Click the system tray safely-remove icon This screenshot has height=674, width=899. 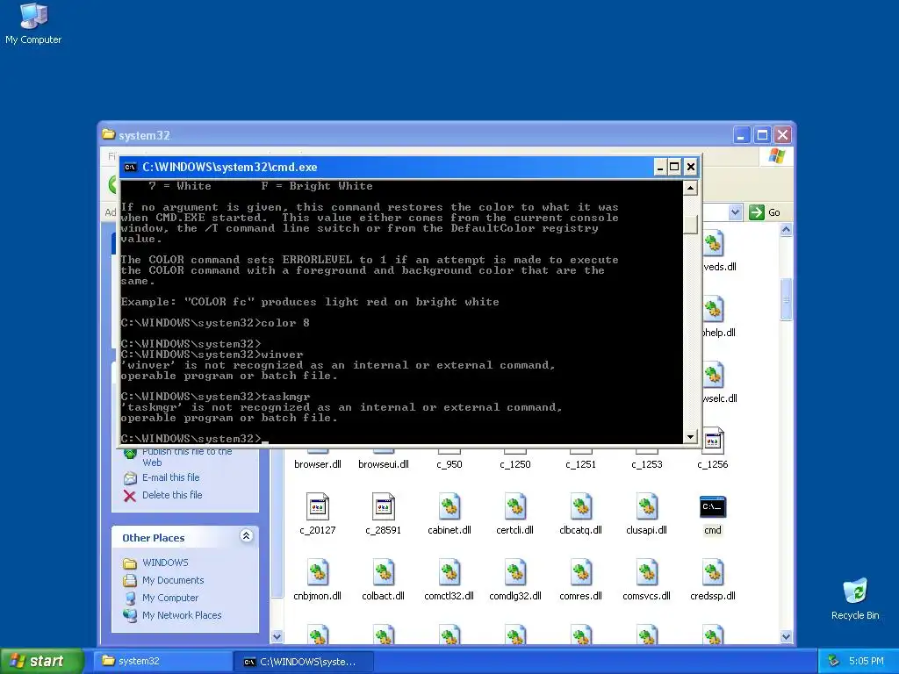coord(834,661)
